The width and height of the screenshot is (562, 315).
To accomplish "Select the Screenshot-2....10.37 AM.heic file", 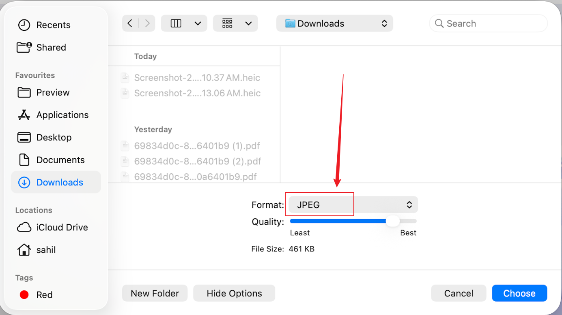I will tap(197, 77).
